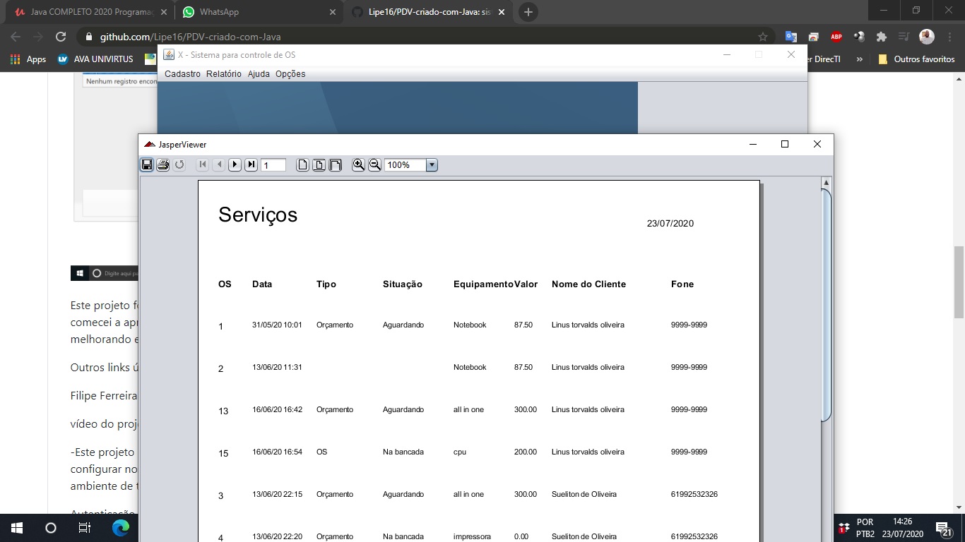
Task: Go to the report's last page
Action: coord(251,164)
